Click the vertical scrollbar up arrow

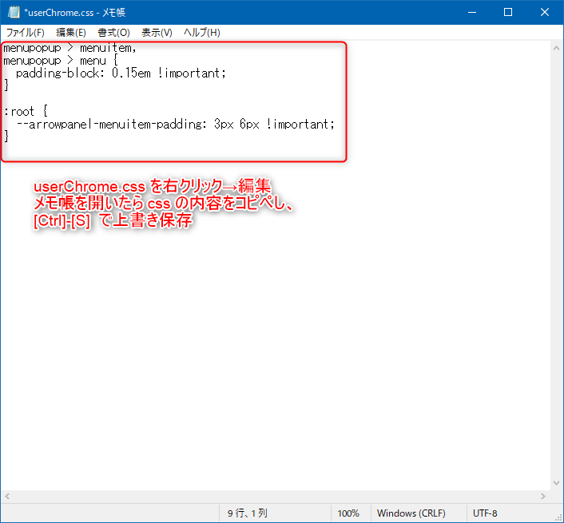tap(556, 48)
